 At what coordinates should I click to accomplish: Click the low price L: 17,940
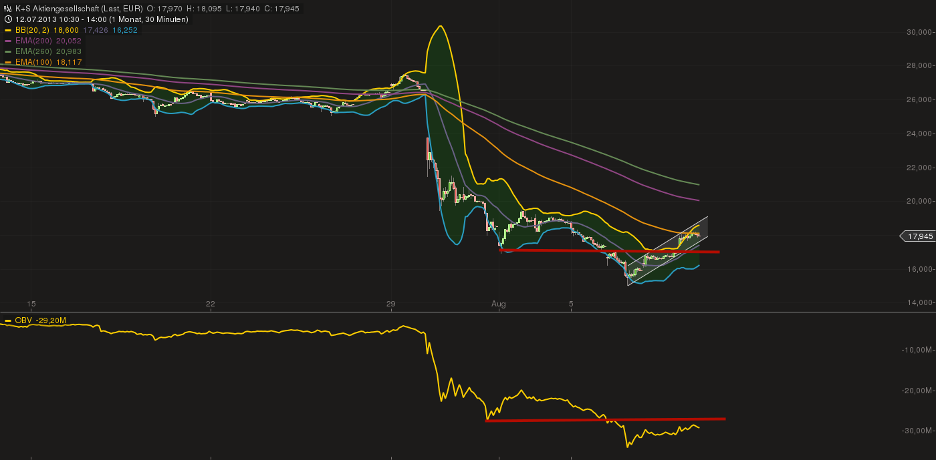(243, 9)
